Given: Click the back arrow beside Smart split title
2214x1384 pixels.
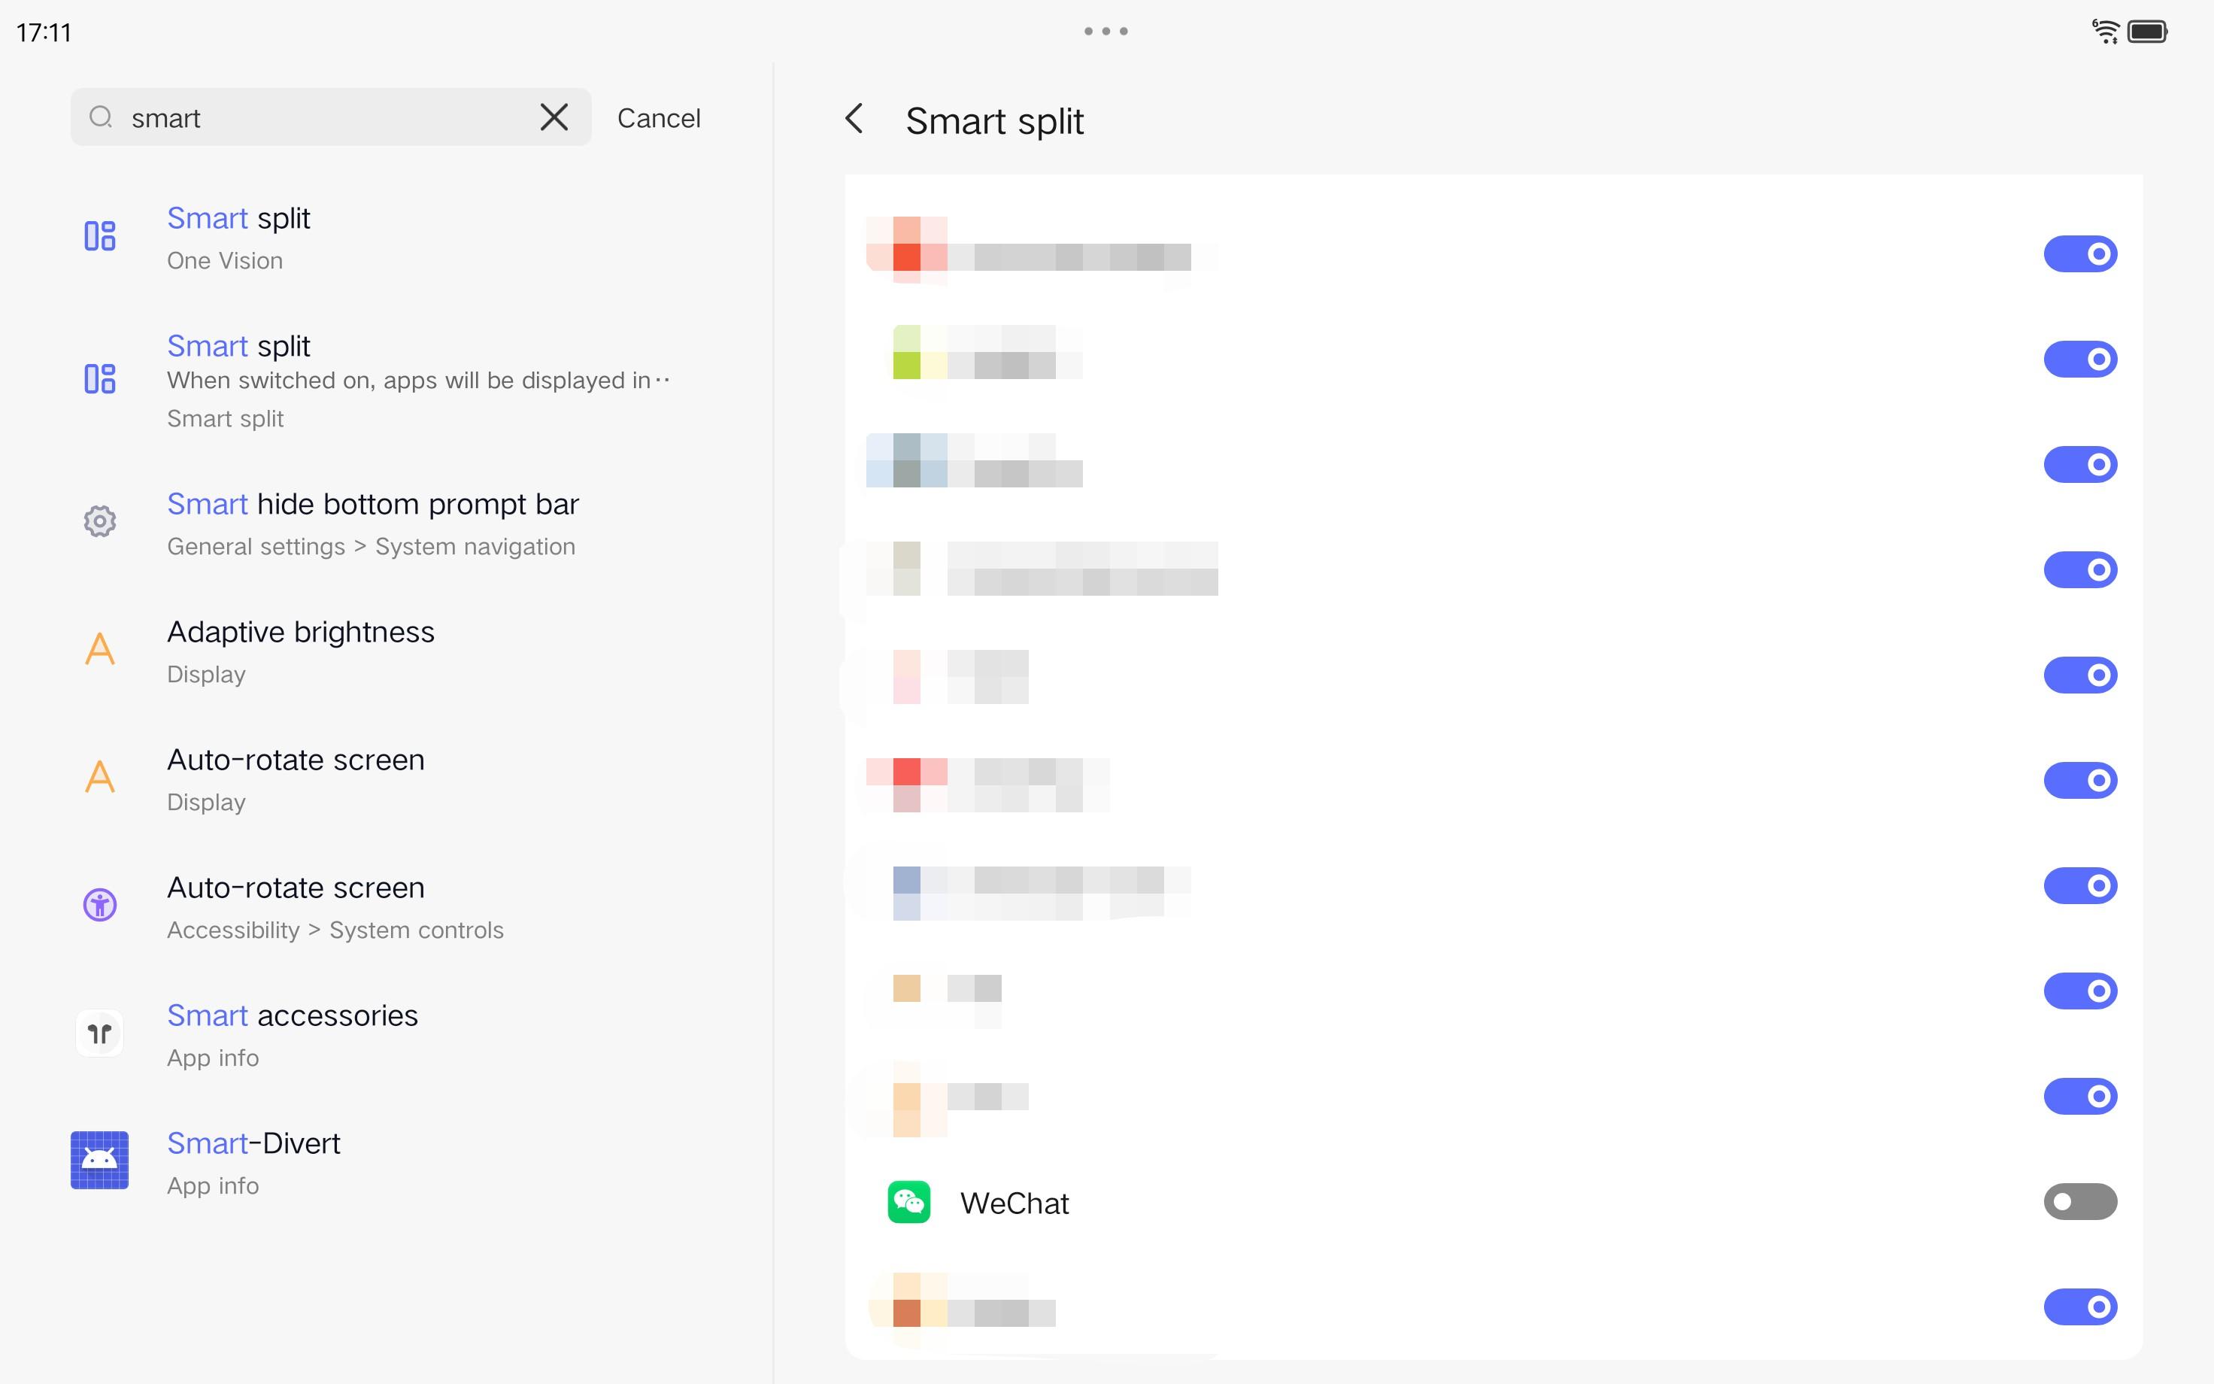Looking at the screenshot, I should tap(854, 118).
